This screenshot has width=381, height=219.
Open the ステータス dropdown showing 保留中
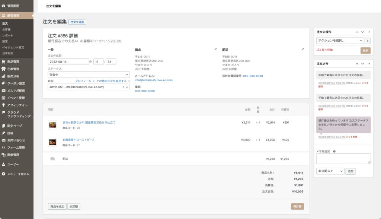pos(89,74)
